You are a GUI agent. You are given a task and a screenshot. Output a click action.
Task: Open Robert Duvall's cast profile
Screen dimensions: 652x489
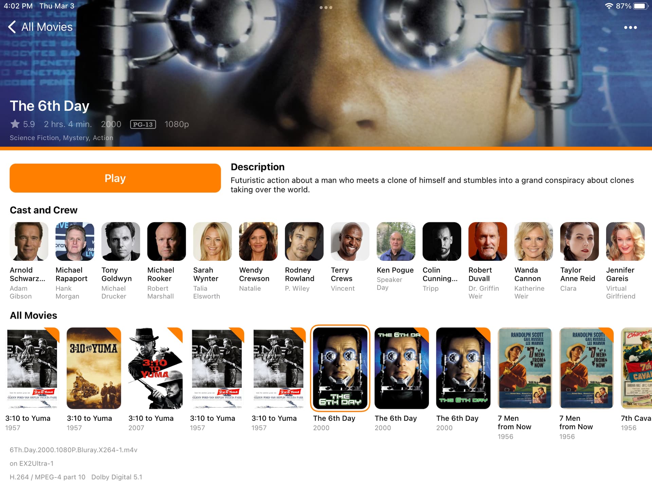pyautogui.click(x=488, y=241)
